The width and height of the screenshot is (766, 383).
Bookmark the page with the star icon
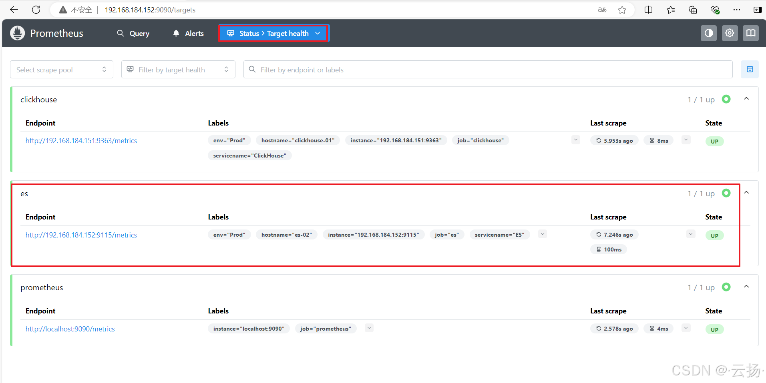pyautogui.click(x=622, y=10)
